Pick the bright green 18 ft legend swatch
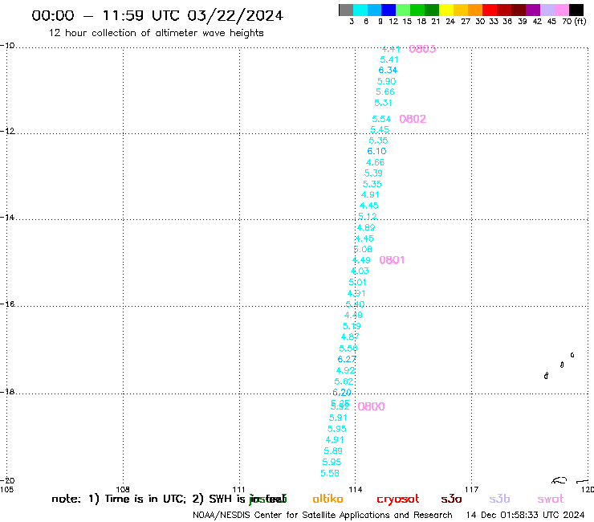 418,10
